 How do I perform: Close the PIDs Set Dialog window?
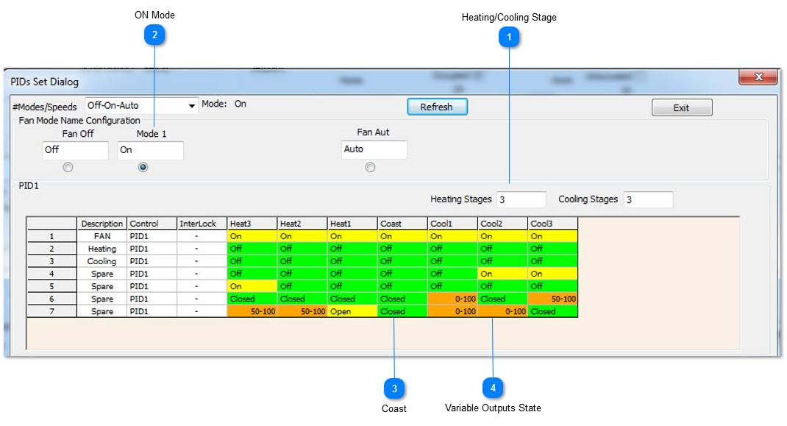(758, 77)
